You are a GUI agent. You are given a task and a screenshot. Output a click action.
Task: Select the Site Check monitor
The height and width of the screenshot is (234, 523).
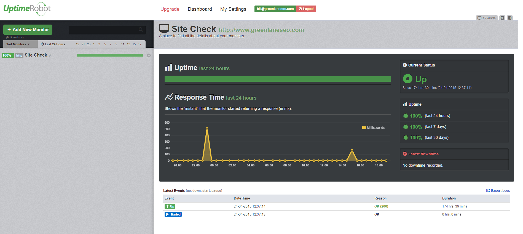(x=36, y=55)
